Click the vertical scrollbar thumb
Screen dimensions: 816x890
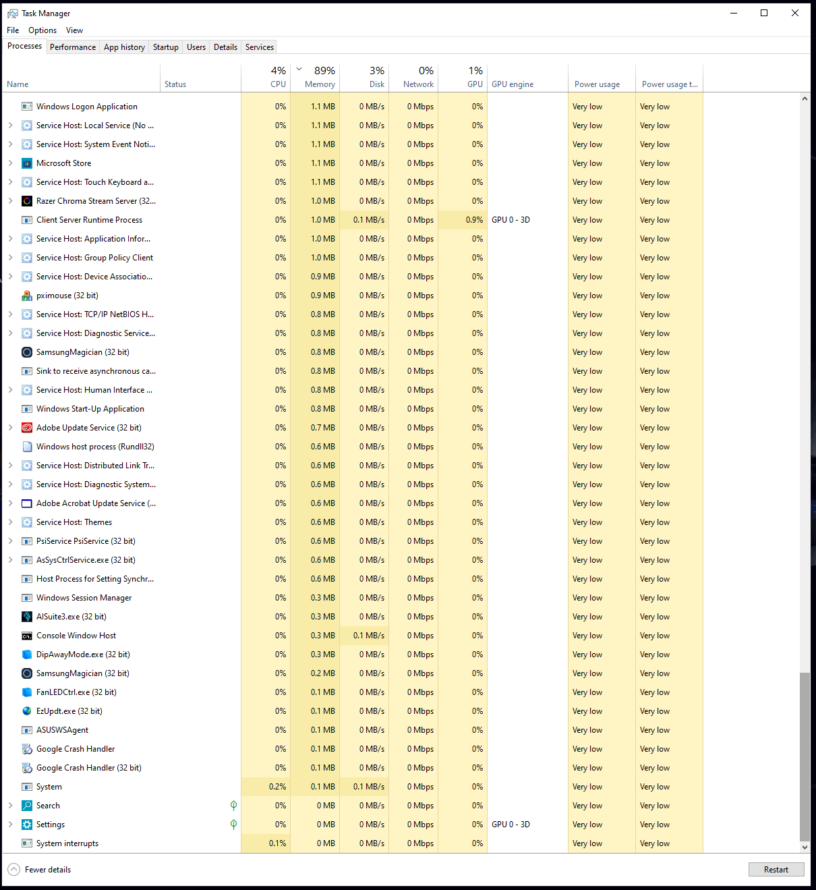(x=805, y=756)
